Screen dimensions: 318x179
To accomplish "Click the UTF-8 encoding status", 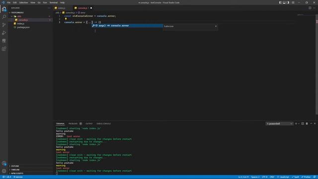I will (x=264, y=177).
